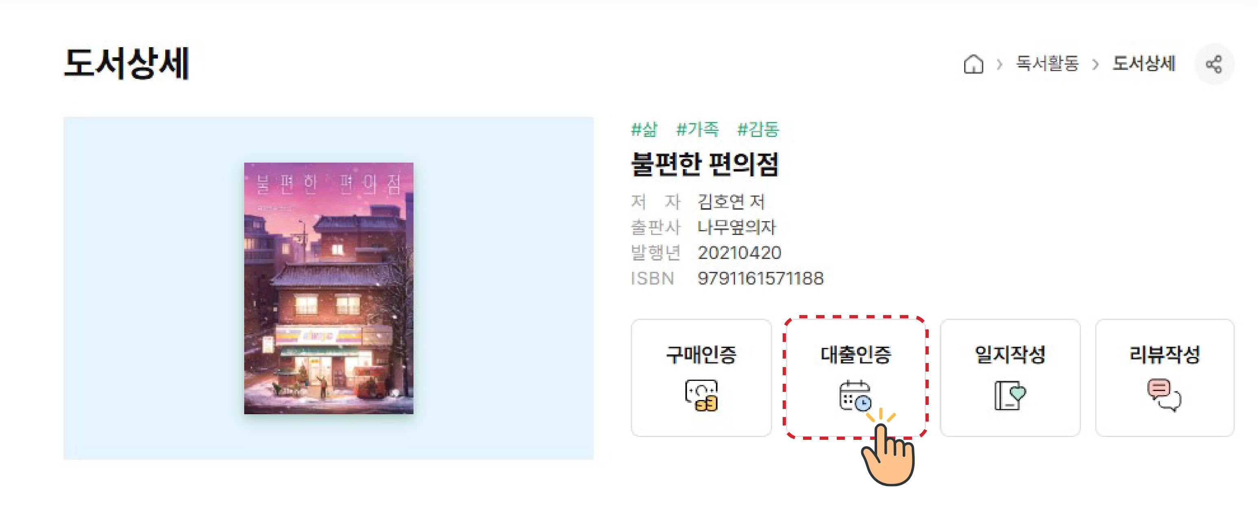Click the share icon button
Image resolution: width=1258 pixels, height=513 pixels.
pos(1214,64)
